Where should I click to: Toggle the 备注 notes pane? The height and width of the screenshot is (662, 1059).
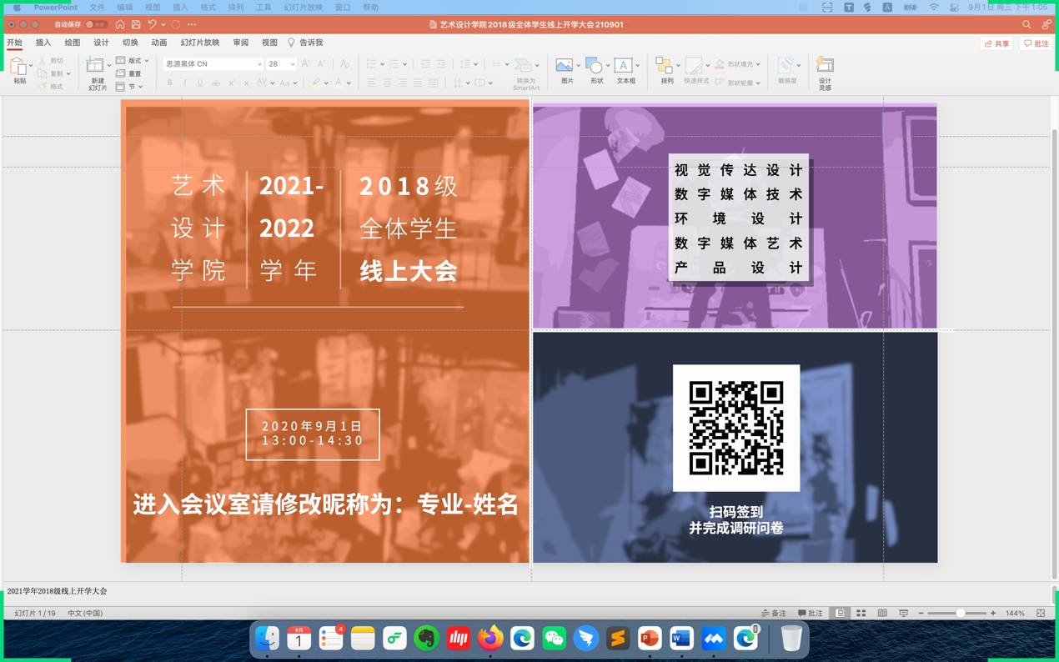pyautogui.click(x=774, y=614)
